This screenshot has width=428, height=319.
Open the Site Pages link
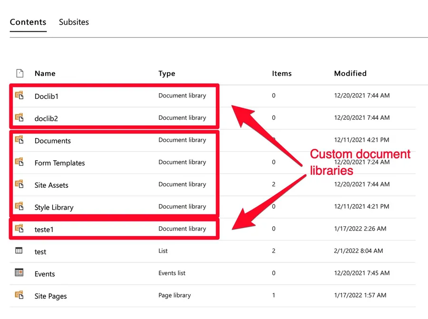coord(50,296)
